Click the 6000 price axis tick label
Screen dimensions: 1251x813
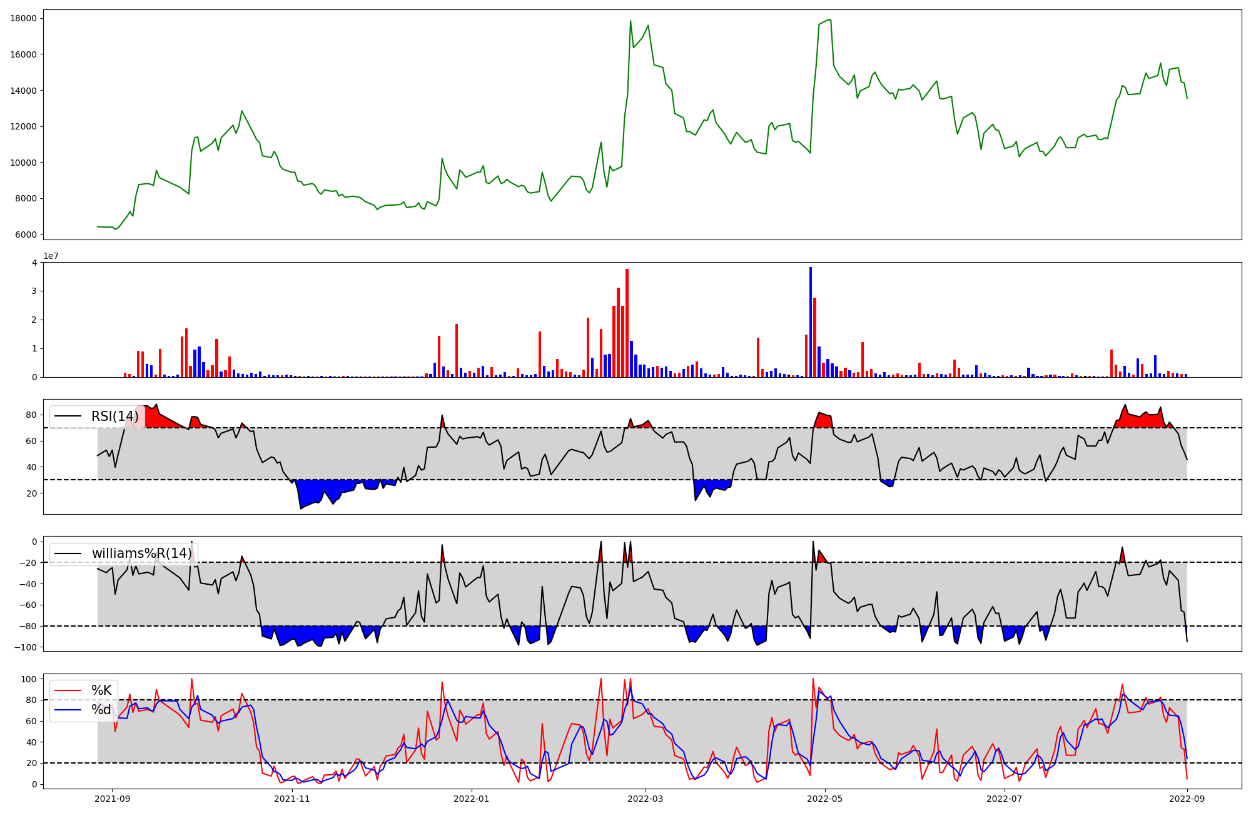pyautogui.click(x=26, y=235)
